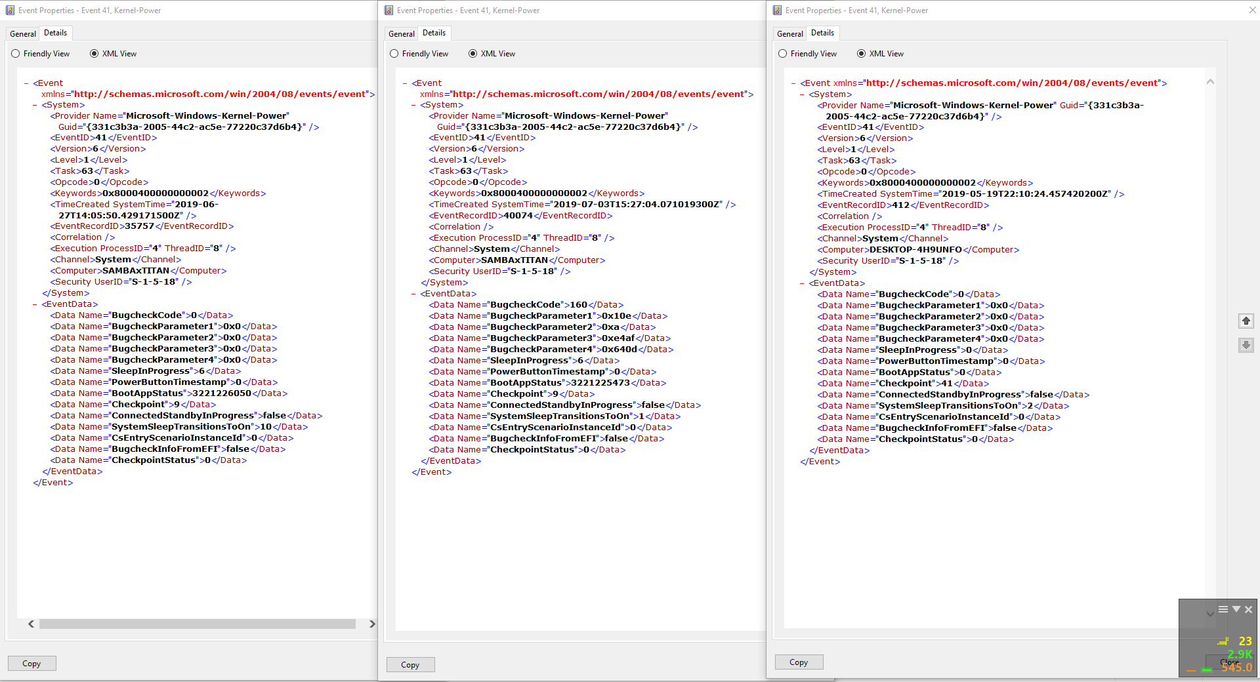
Task: Switch to General tab in right window
Action: coord(790,34)
